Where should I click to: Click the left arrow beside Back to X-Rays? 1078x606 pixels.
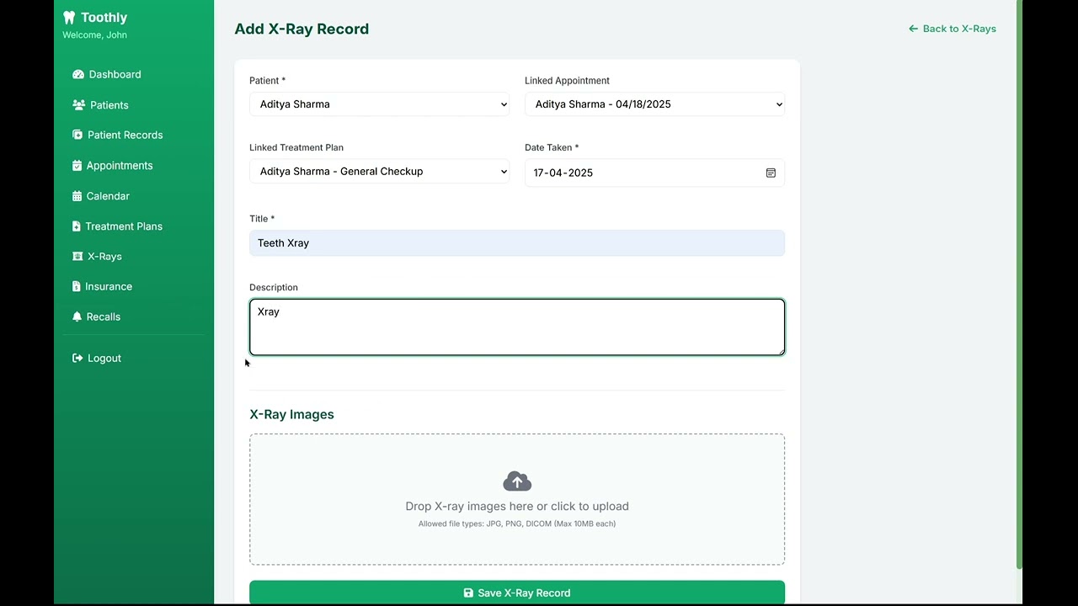click(x=913, y=29)
